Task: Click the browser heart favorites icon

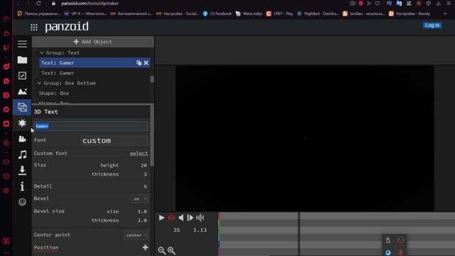Action: pyautogui.click(x=378, y=4)
